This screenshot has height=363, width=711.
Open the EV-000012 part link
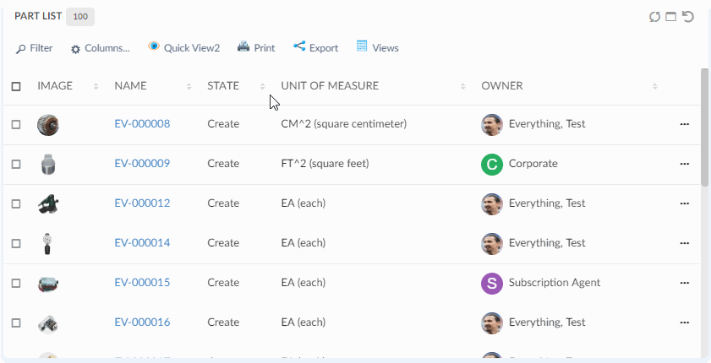[142, 203]
